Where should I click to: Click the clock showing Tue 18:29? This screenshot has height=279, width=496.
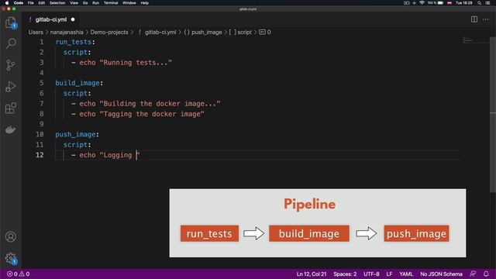(463, 3)
